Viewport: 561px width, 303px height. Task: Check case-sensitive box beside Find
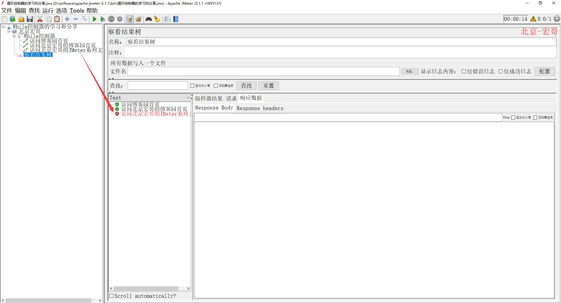[513, 118]
